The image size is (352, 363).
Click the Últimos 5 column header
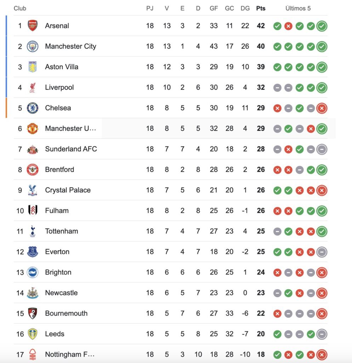(298, 8)
